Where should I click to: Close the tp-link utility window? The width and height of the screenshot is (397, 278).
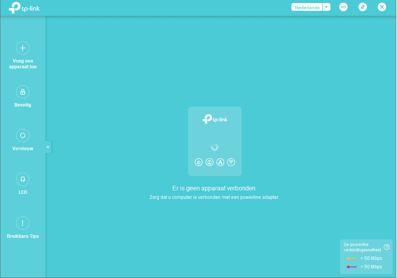(x=382, y=7)
